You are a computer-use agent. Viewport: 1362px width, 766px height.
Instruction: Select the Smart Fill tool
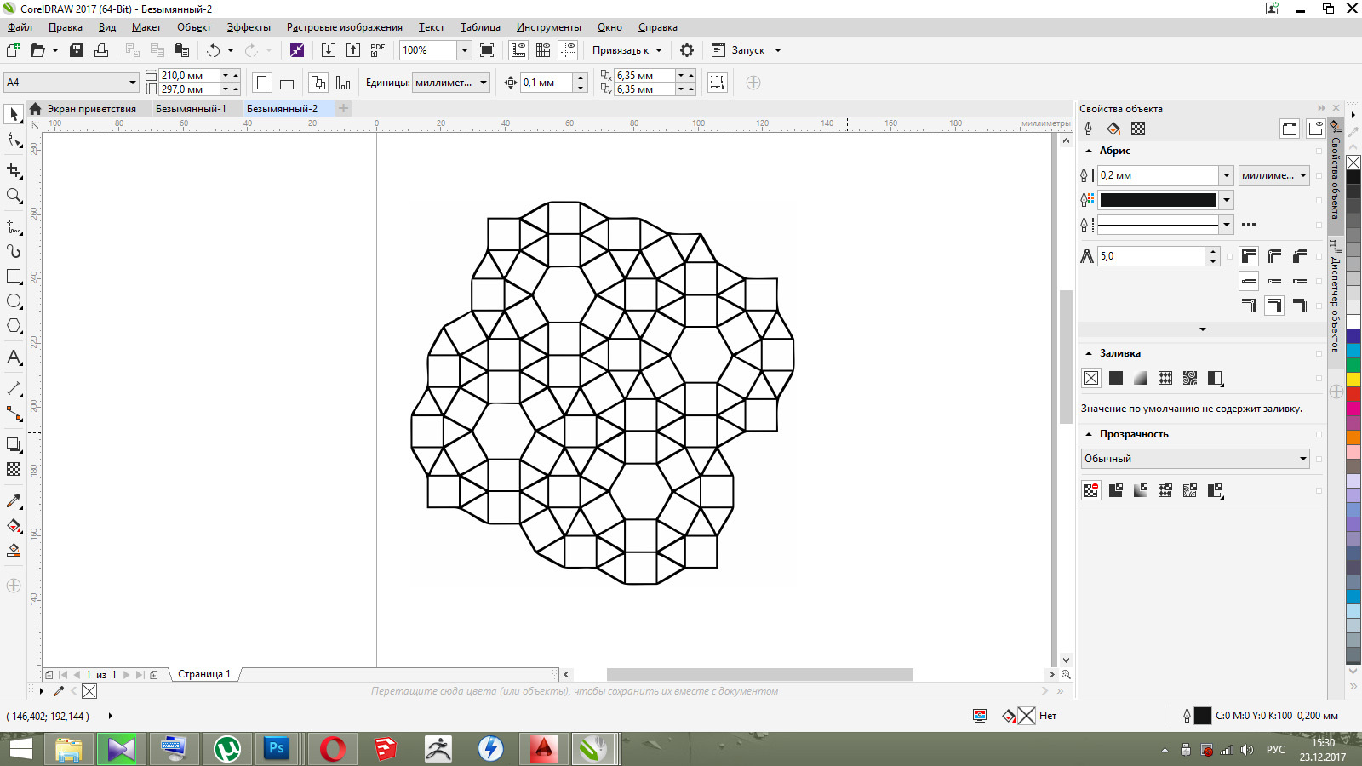pos(14,551)
